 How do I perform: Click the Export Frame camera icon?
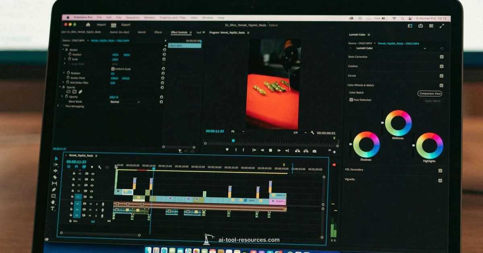314,150
